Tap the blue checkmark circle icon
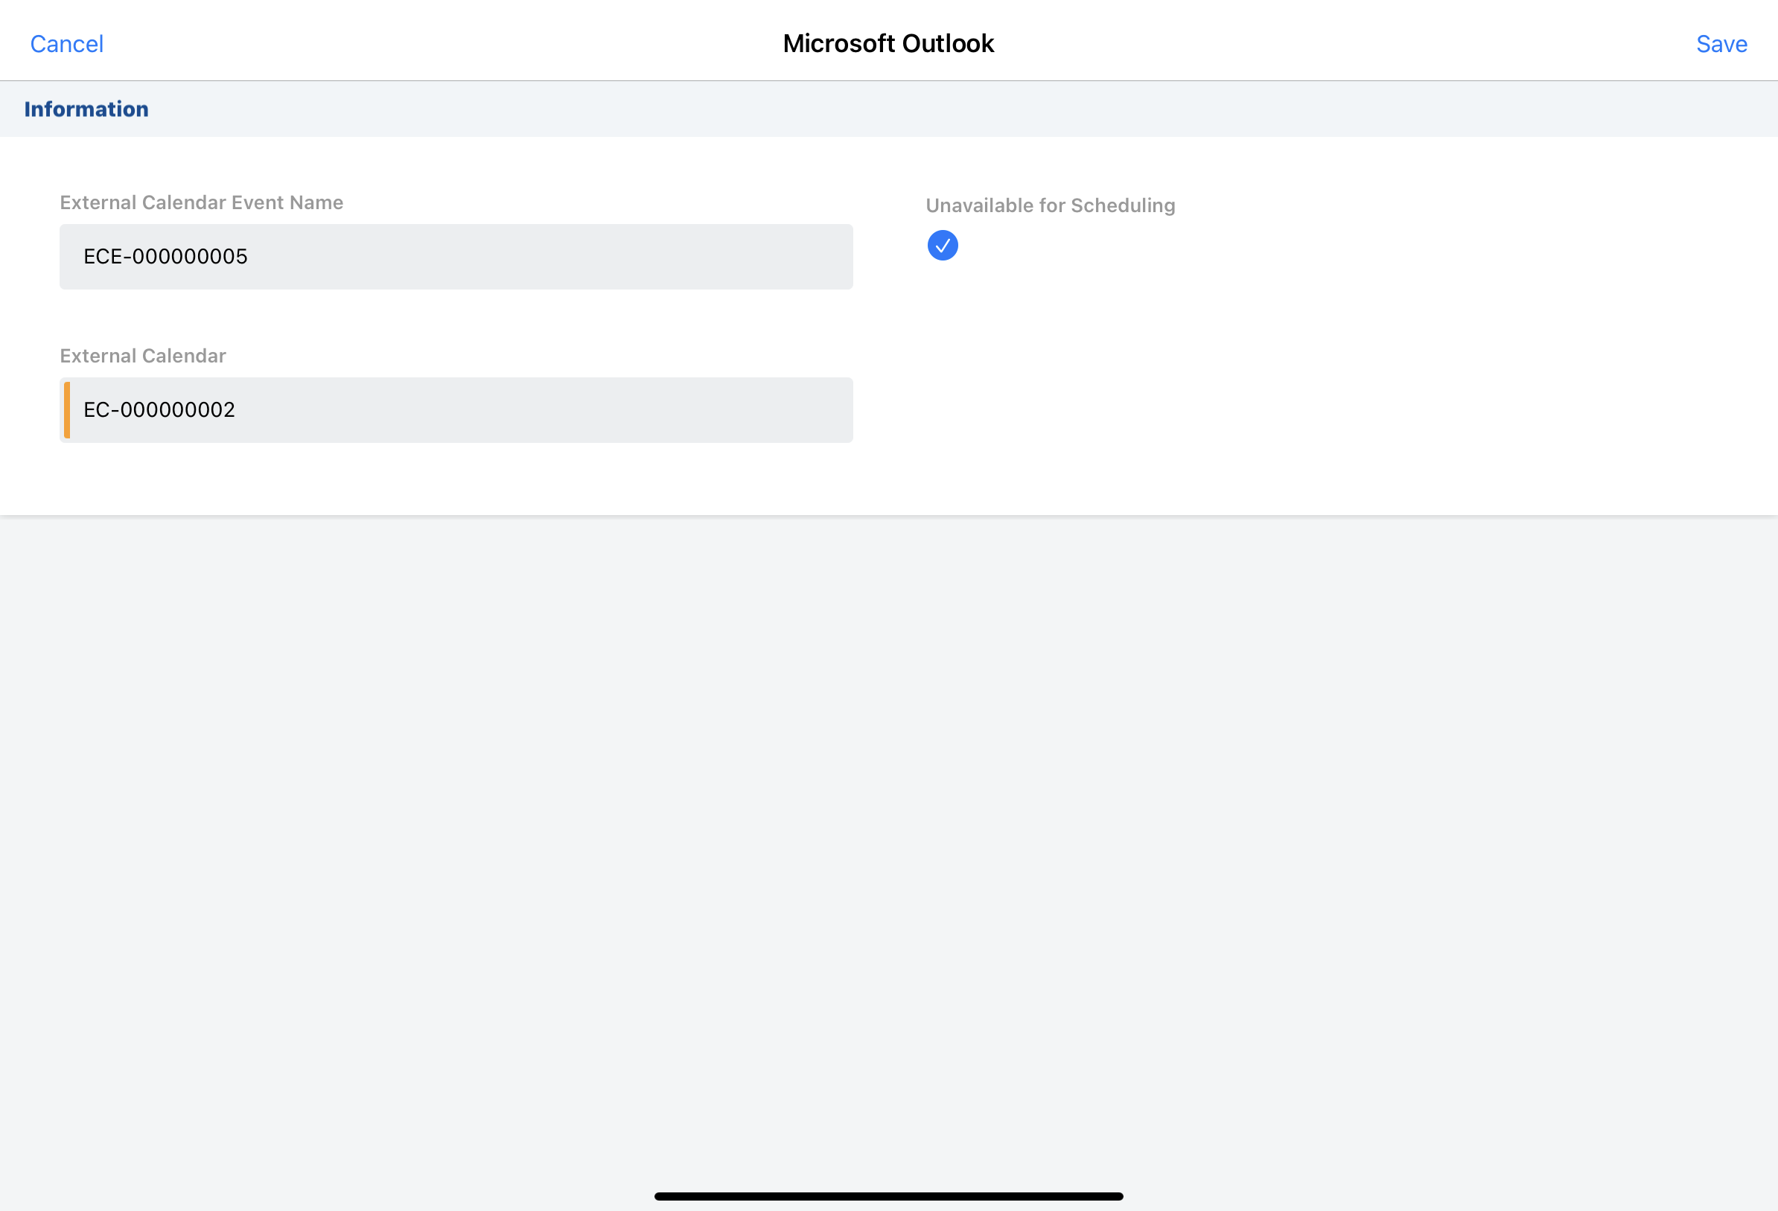This screenshot has width=1778, height=1211. click(x=942, y=246)
